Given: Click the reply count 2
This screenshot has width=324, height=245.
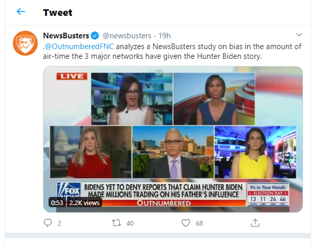Looking at the screenshot, I should coord(59,224).
